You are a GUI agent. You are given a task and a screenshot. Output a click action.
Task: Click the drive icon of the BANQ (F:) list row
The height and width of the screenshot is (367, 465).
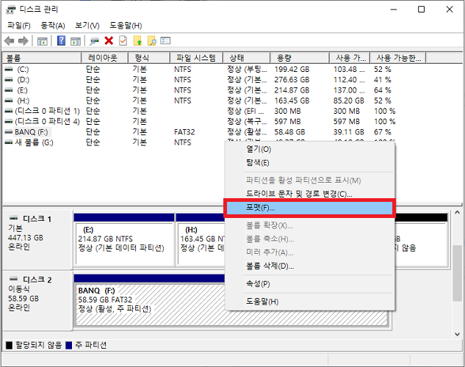(9, 132)
